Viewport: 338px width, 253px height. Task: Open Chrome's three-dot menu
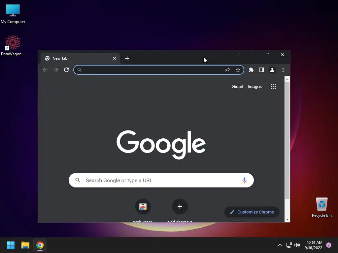(x=283, y=70)
